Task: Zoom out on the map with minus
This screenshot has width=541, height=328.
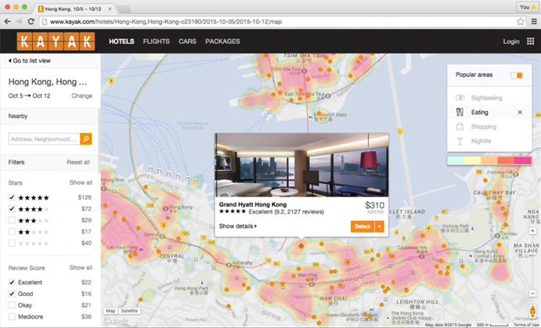Action: coord(532,294)
